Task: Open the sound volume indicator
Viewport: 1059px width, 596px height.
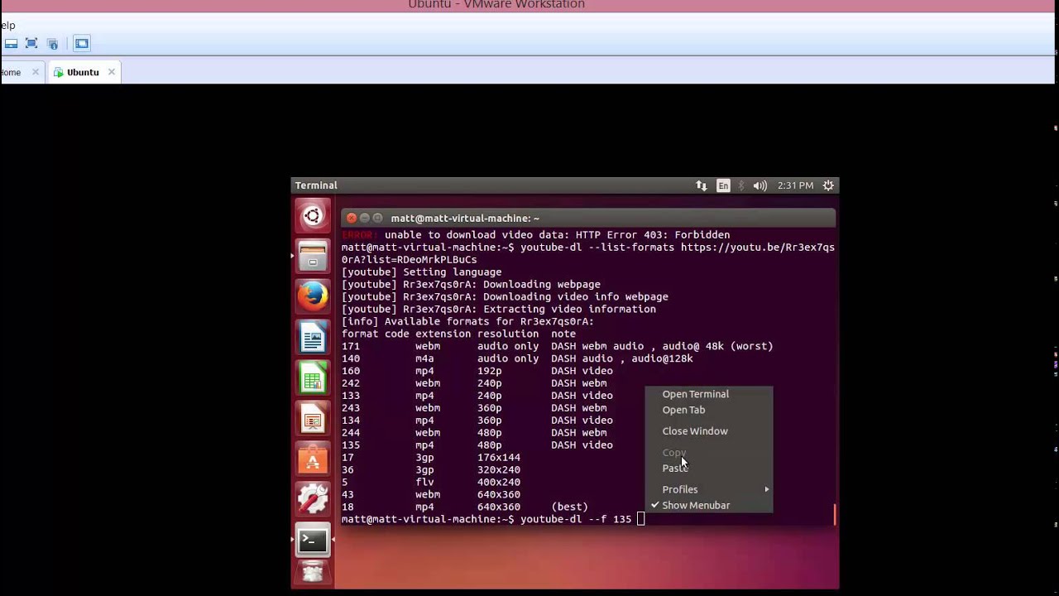Action: coord(760,185)
